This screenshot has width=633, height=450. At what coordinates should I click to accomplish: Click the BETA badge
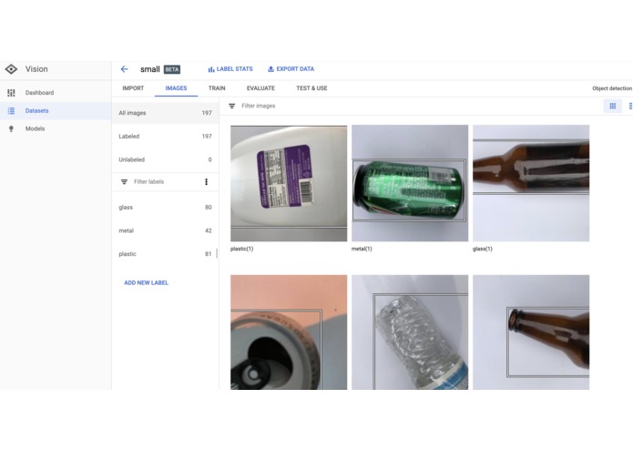pyautogui.click(x=172, y=69)
